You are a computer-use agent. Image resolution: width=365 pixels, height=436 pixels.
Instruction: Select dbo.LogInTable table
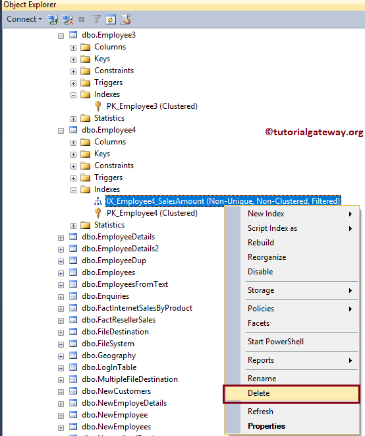109,367
